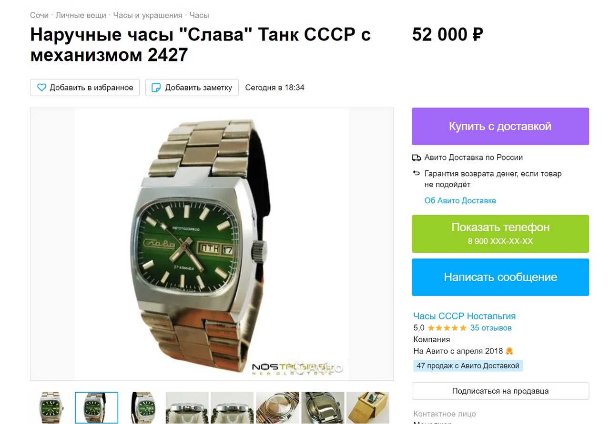Viewport: 610px width, 424px height.
Task: Select thumbnail showing watch case back
Action: pos(277,408)
